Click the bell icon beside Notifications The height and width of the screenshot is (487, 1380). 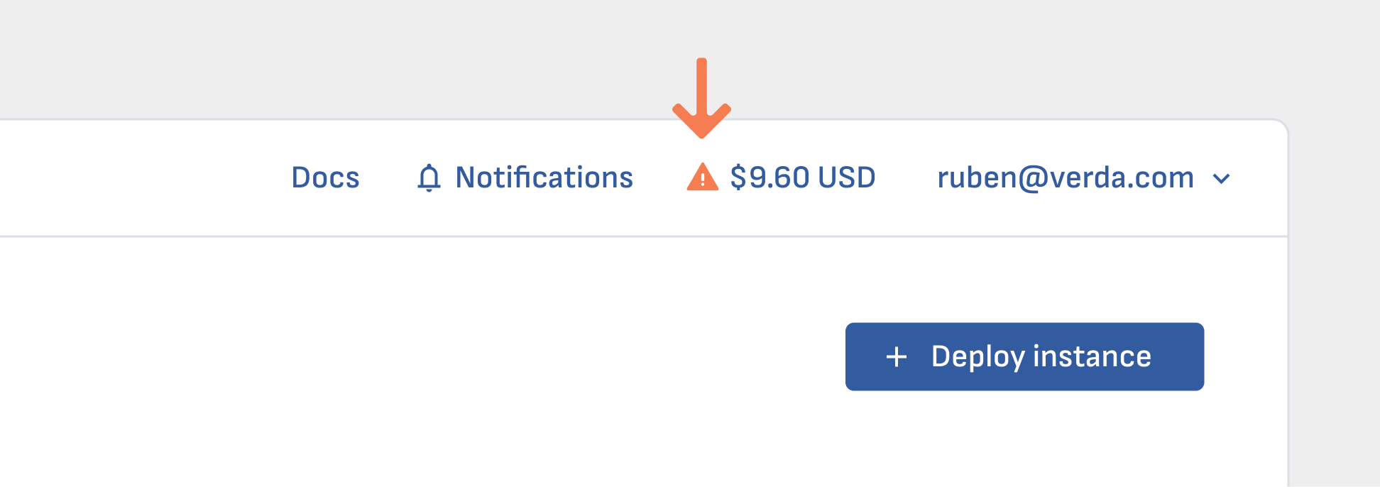pos(429,177)
